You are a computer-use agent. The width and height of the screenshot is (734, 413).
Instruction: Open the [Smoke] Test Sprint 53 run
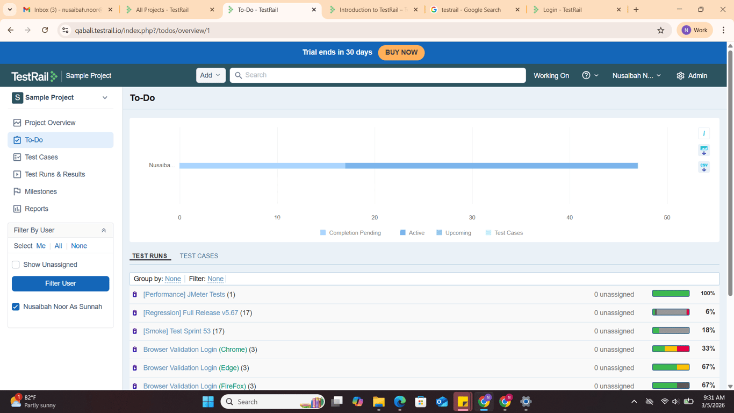[x=177, y=331]
